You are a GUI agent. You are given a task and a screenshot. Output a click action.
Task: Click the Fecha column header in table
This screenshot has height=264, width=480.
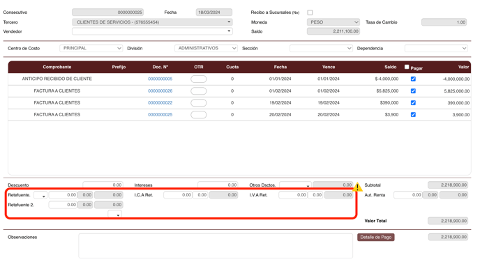pos(280,67)
